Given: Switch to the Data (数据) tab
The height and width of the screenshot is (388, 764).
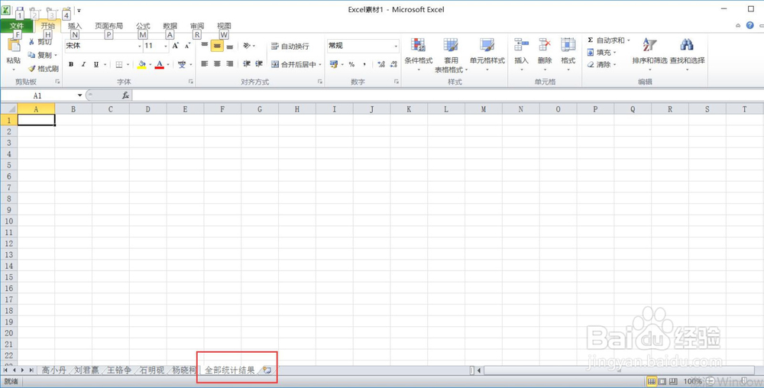Looking at the screenshot, I should (170, 26).
